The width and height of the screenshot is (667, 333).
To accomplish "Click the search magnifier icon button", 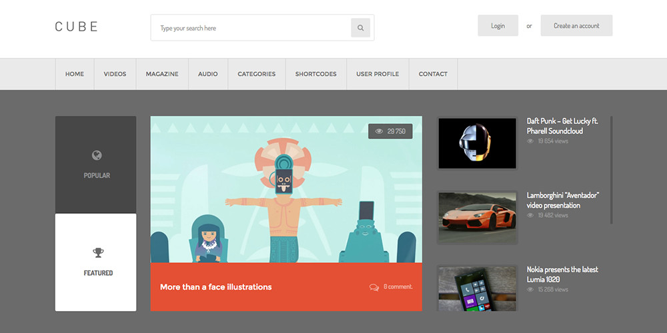I will point(360,28).
